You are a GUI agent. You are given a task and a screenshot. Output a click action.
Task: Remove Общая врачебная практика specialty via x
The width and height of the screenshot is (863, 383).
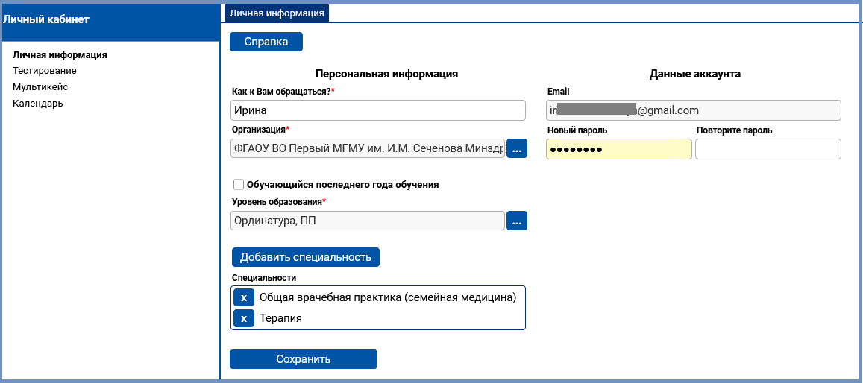pos(244,298)
